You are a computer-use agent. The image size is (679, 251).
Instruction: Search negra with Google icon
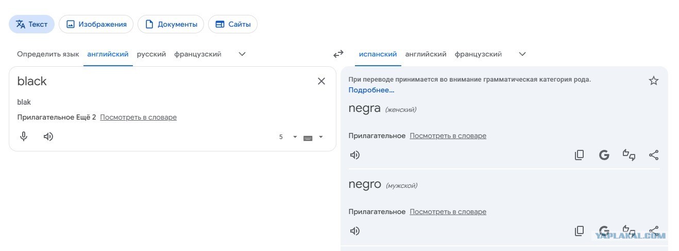(604, 155)
